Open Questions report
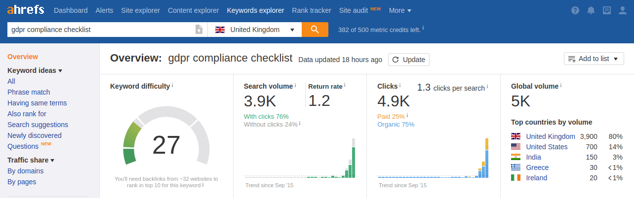634x198 pixels. 23,146
